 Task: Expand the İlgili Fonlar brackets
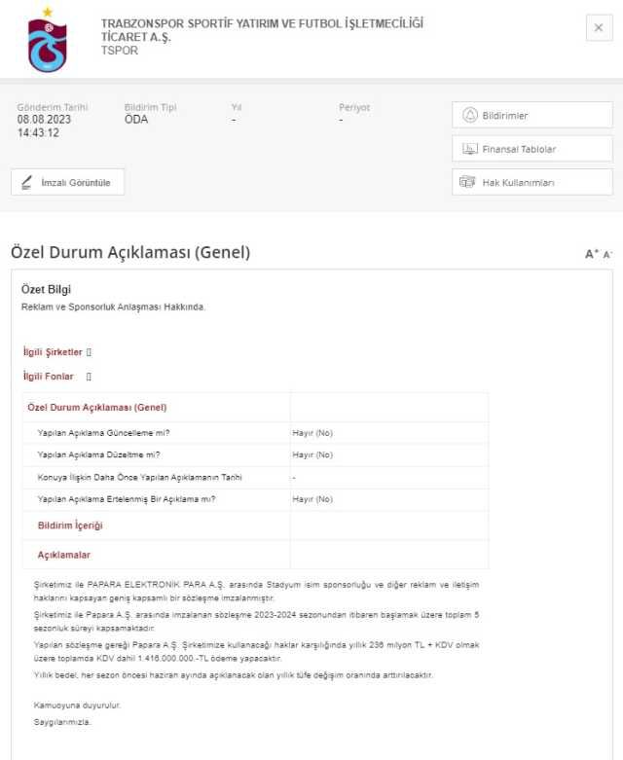click(89, 377)
